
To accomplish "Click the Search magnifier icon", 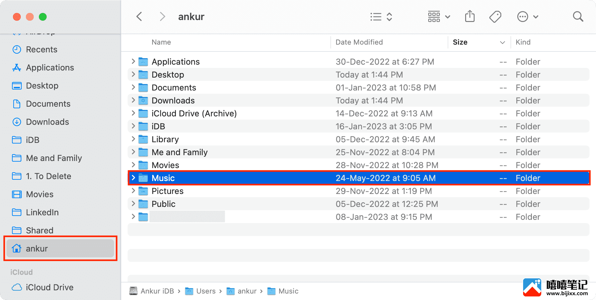I will (x=578, y=16).
